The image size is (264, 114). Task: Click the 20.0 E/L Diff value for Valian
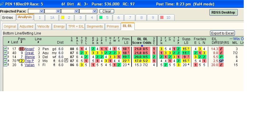pyautogui.click(x=215, y=65)
